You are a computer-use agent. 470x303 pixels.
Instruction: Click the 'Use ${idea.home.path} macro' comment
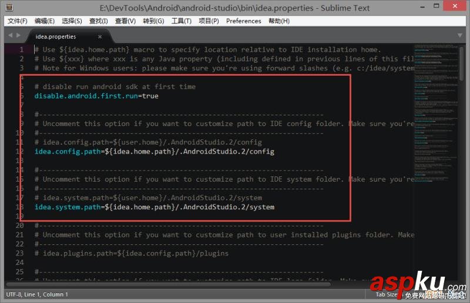pos(207,50)
